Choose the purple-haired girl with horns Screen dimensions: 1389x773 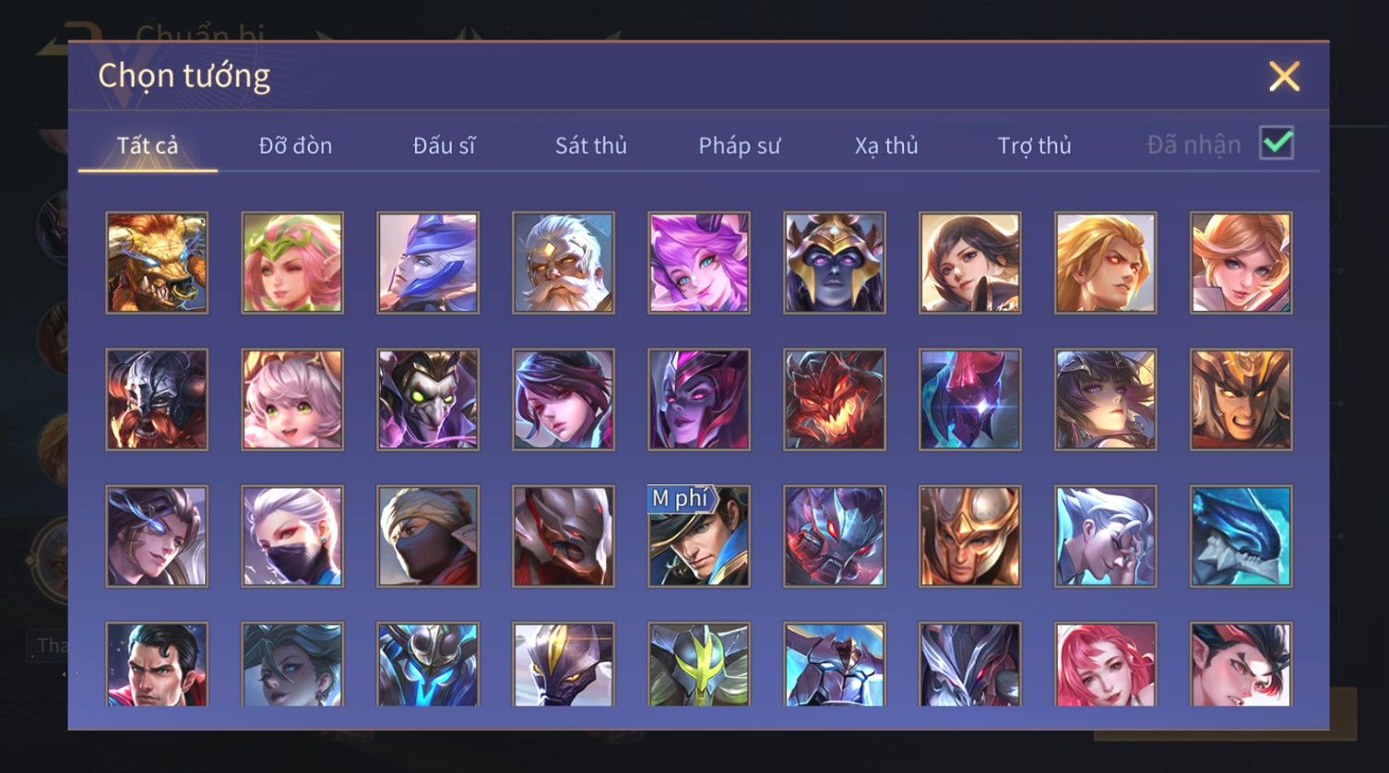[699, 263]
